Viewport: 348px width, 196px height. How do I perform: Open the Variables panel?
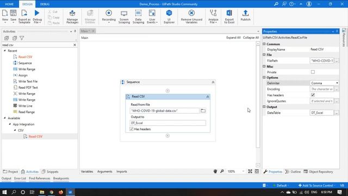87,171
